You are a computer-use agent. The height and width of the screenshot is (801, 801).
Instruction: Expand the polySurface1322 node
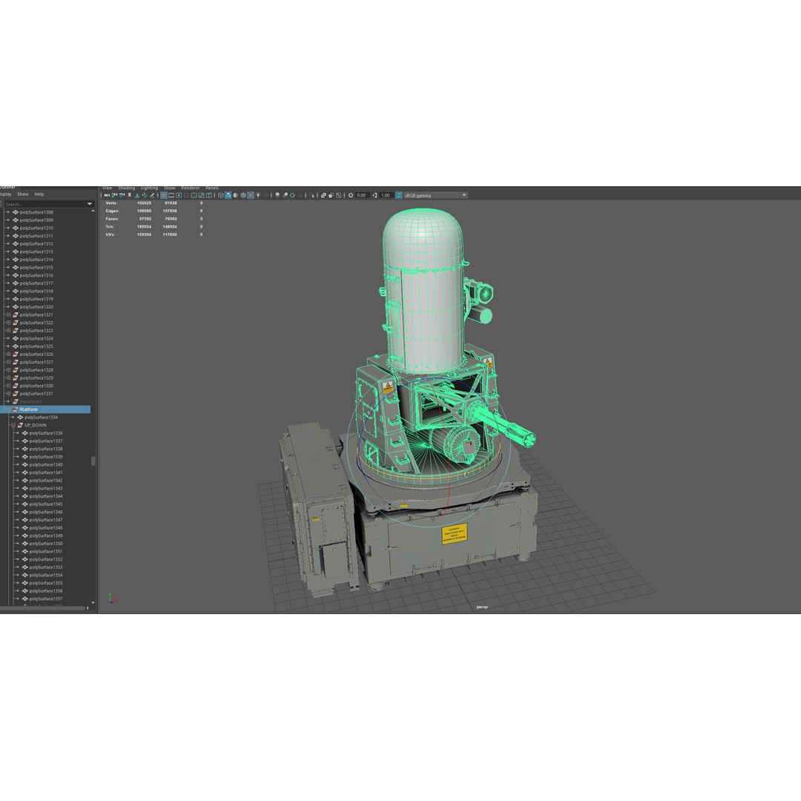click(x=8, y=323)
